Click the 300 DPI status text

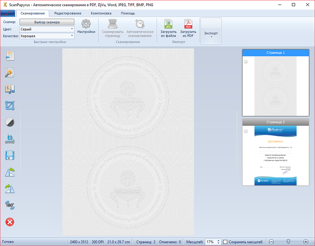pyautogui.click(x=98, y=242)
